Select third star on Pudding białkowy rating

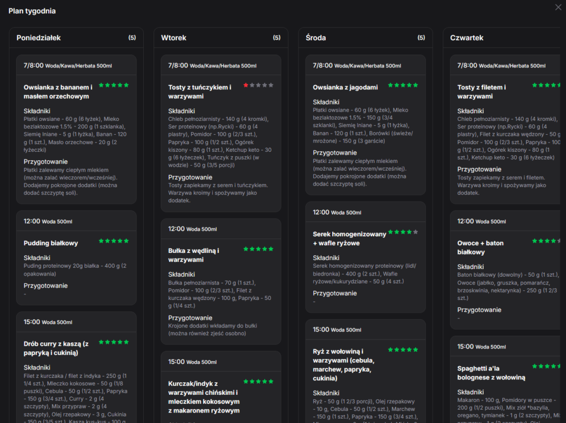(x=114, y=241)
